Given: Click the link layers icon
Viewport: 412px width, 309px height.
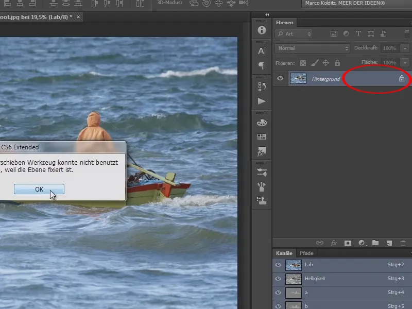Looking at the screenshot, I should (320, 243).
